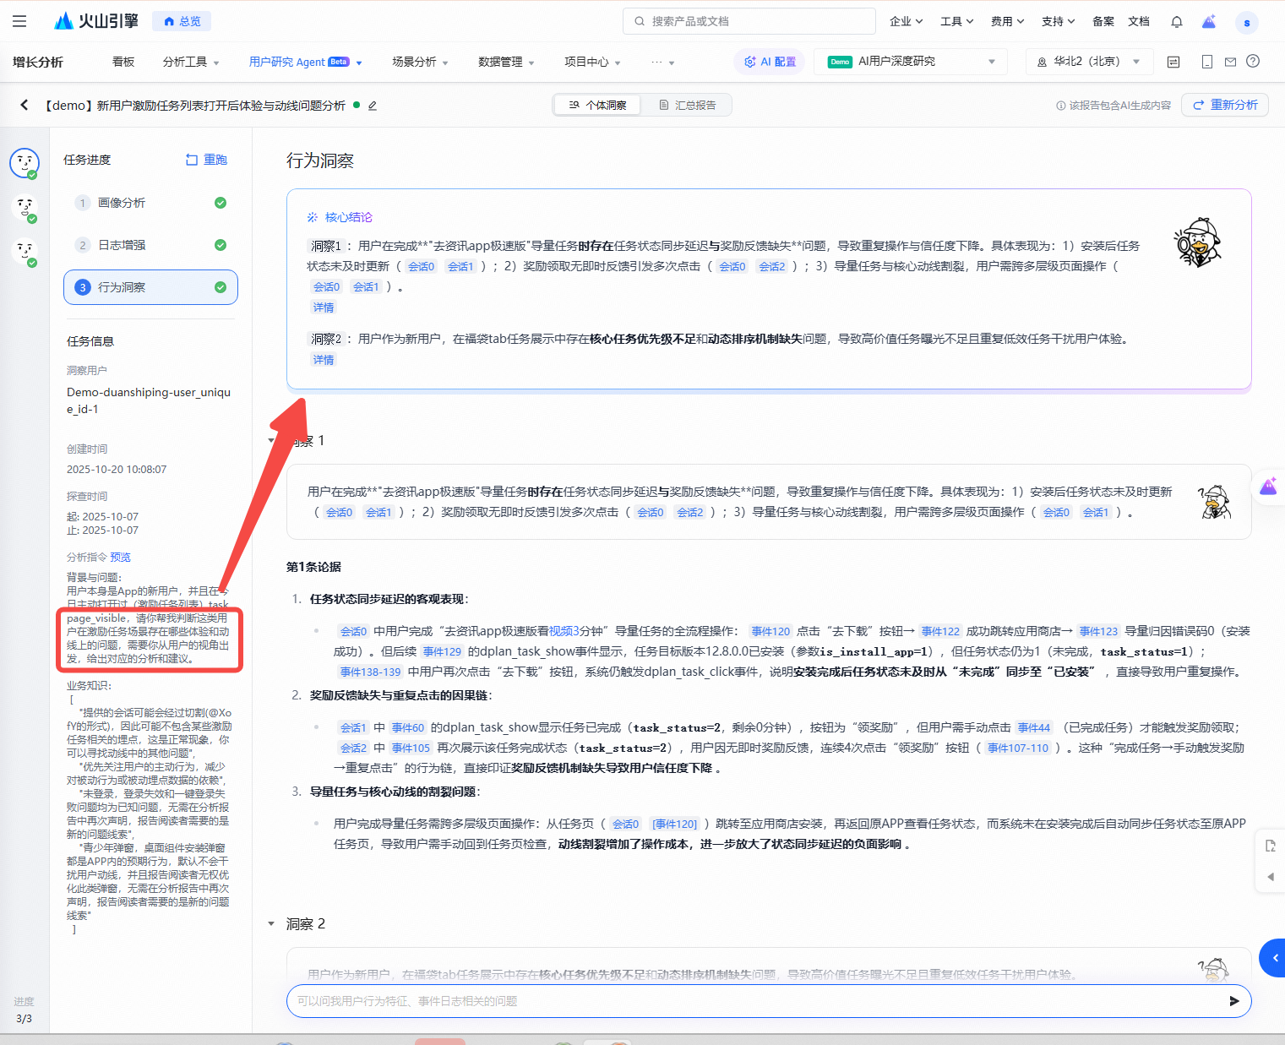Screen dimensions: 1285x1045
Task: Open the 工具 dropdown menu
Action: (956, 21)
